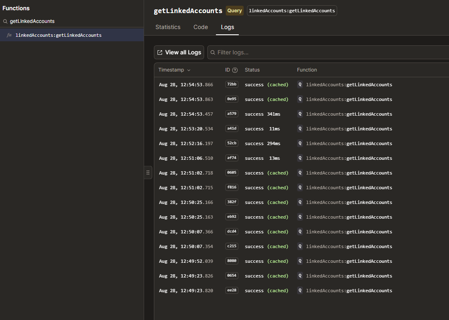Click the Query icon in row 0654
The width and height of the screenshot is (449, 320).
[x=300, y=276]
